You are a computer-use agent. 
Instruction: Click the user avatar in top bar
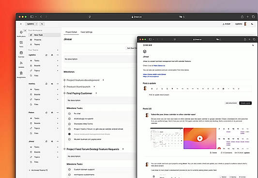pyautogui.click(x=245, y=24)
